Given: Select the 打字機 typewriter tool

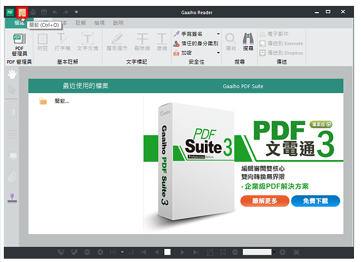Looking at the screenshot, I should tap(62, 42).
